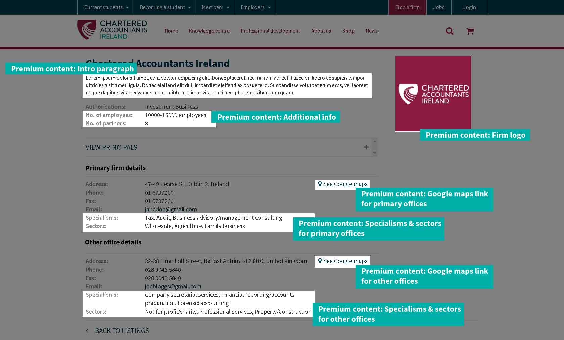Expand the Becoming a student menu
Viewport: 564px width, 340px height.
(165, 7)
